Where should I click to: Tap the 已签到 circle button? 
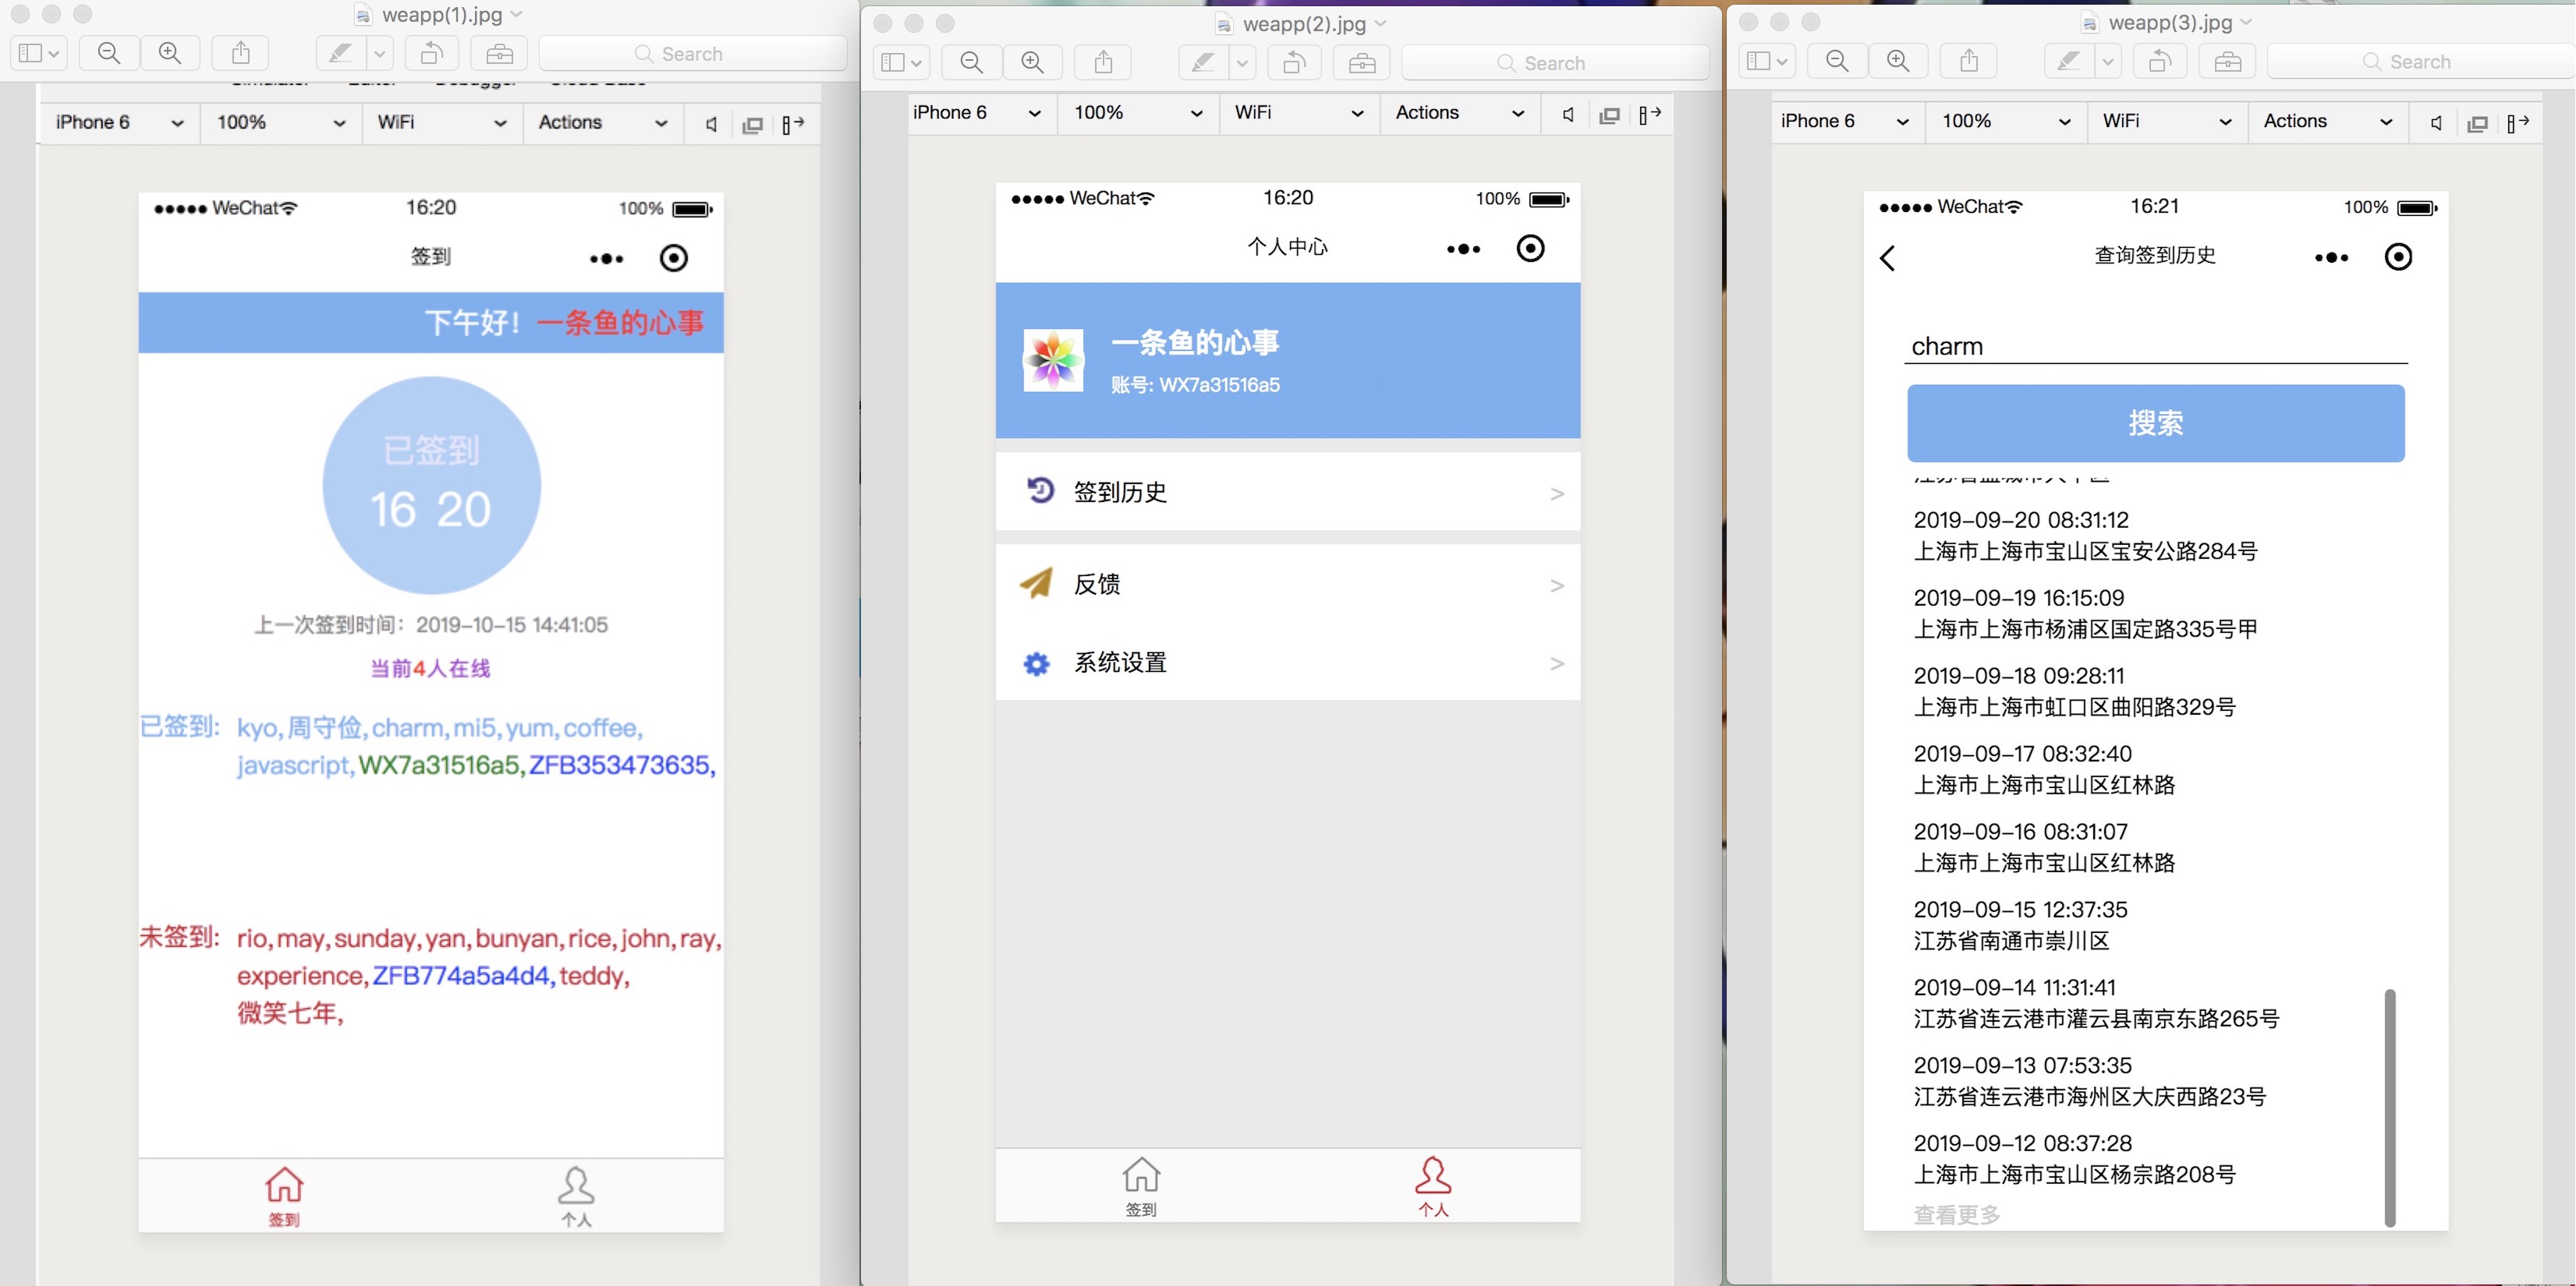[431, 486]
